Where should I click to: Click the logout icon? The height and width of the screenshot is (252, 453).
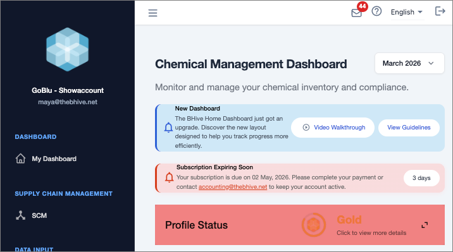coord(440,11)
